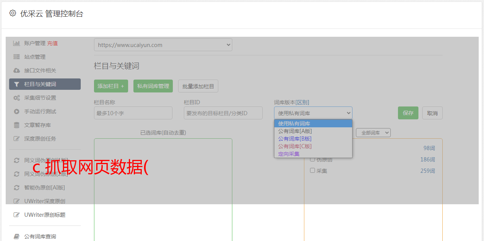The image size is (484, 241).
Task: Open 公有词库查询 via its book icon
Action: (16, 236)
